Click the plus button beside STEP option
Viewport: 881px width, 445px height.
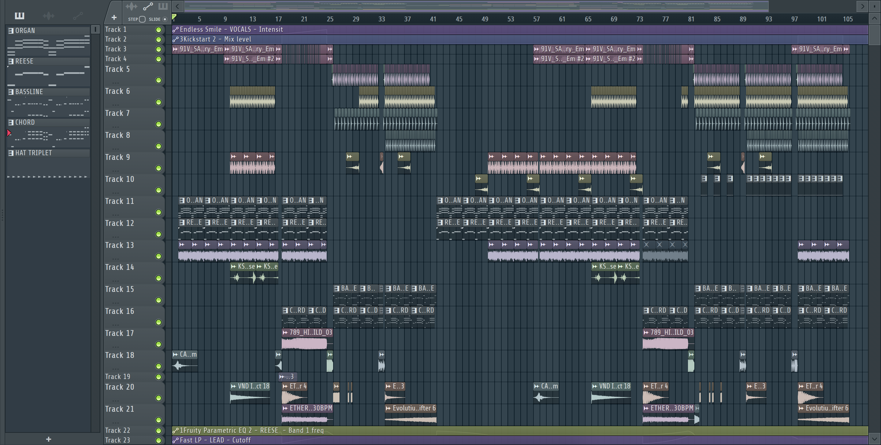[x=114, y=17]
